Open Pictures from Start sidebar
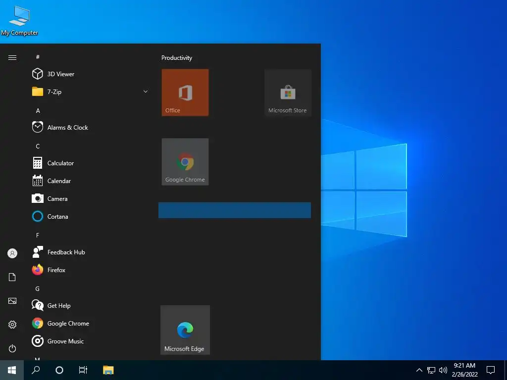Screen dimensions: 507x380 [12, 301]
